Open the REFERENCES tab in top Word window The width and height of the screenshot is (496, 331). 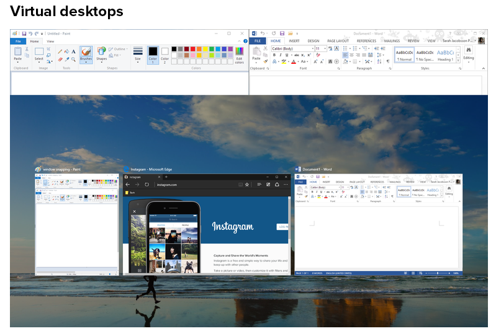coord(366,41)
